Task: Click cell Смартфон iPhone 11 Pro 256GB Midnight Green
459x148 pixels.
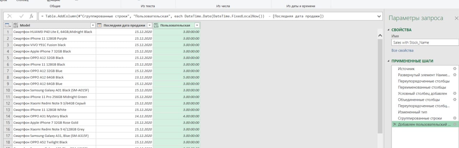Action: click(x=54, y=97)
